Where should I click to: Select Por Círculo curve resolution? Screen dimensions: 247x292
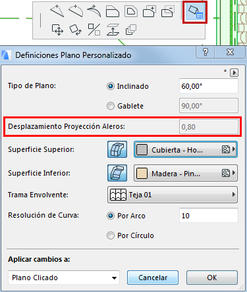pyautogui.click(x=111, y=235)
